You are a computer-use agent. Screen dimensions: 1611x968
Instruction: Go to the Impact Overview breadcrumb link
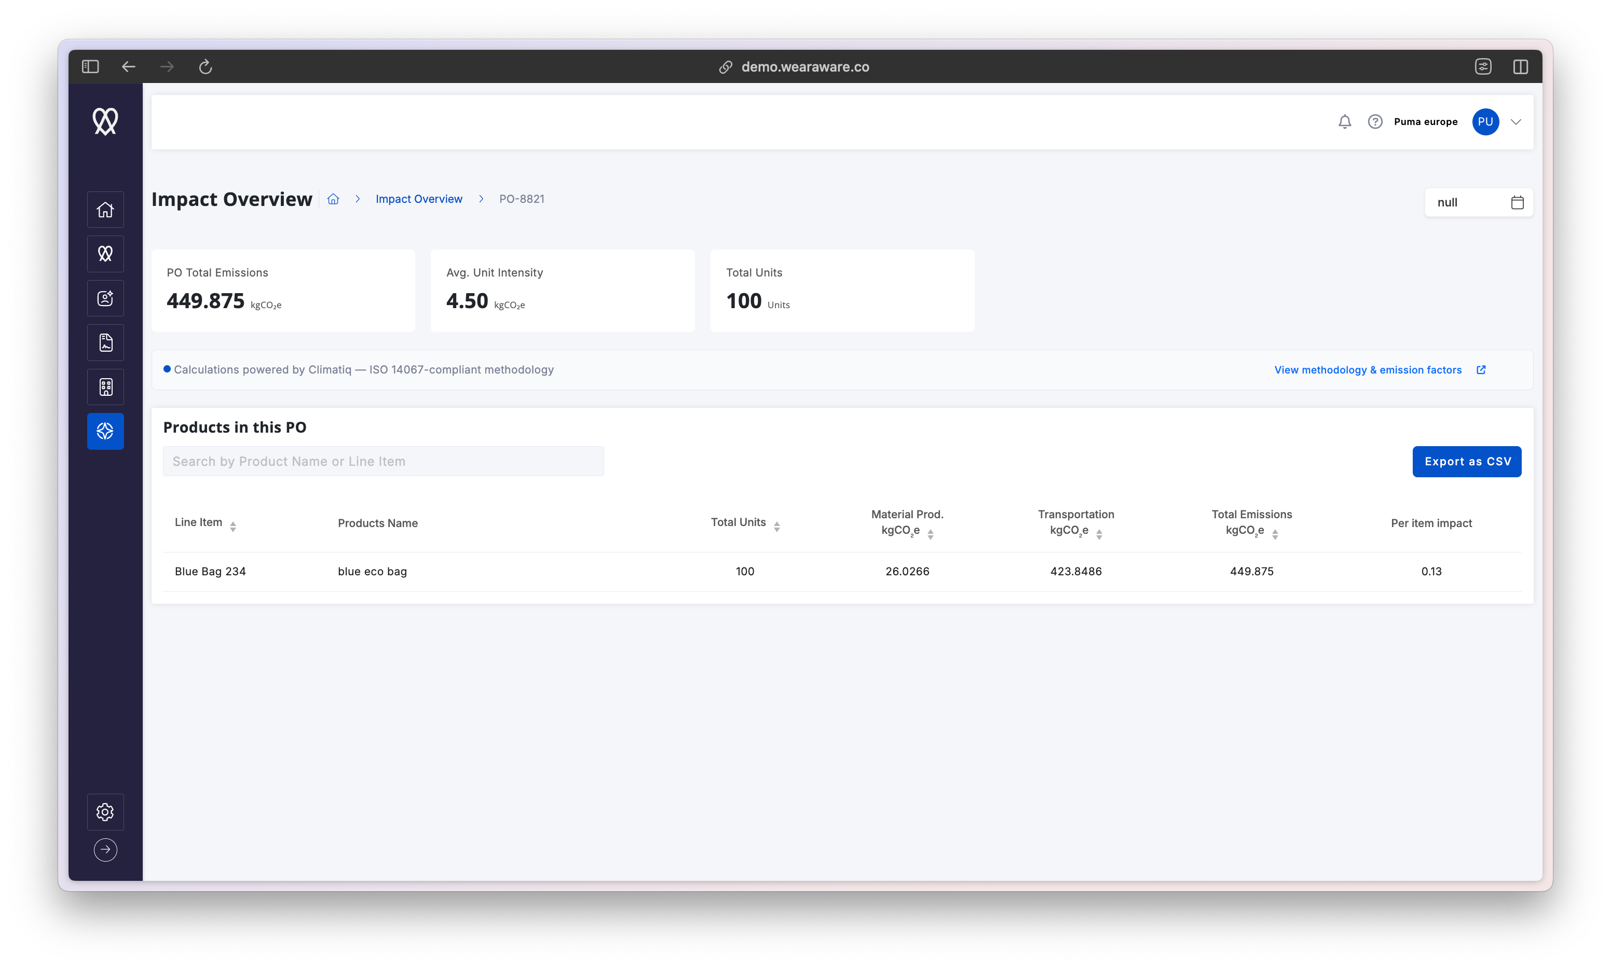tap(418, 199)
